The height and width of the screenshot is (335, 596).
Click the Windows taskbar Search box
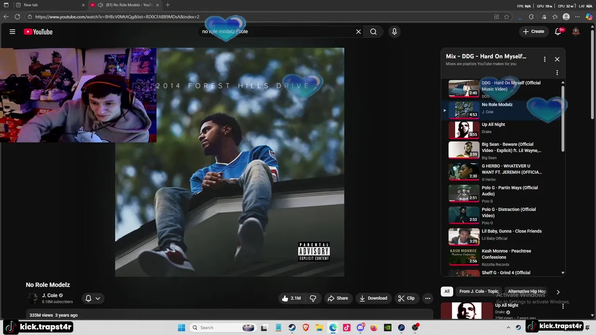(223, 328)
